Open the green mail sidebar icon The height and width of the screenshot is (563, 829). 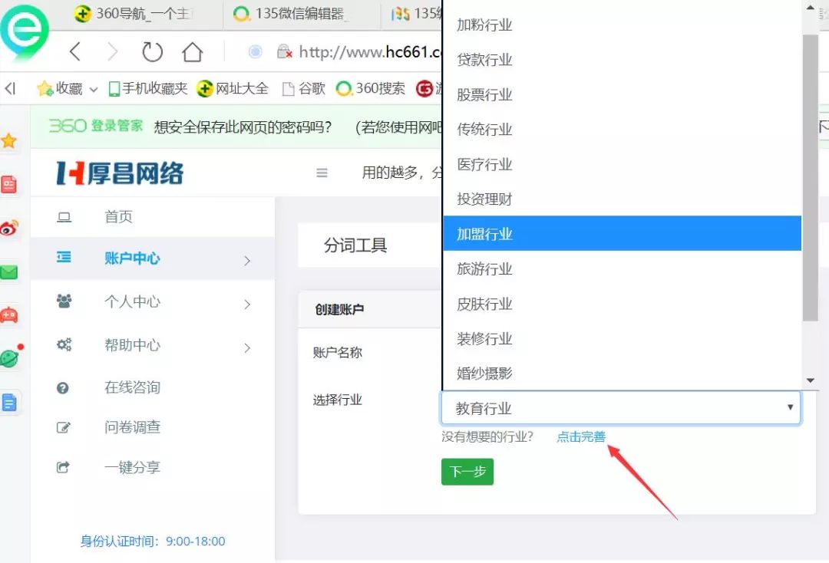[8, 272]
